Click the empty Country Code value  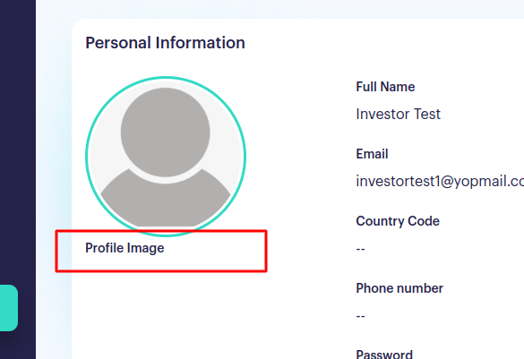(360, 249)
